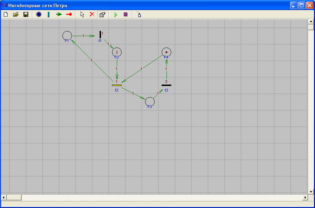Choose the selection pointer tool
Image resolution: width=315 pixels, height=208 pixels.
pyautogui.click(x=82, y=14)
